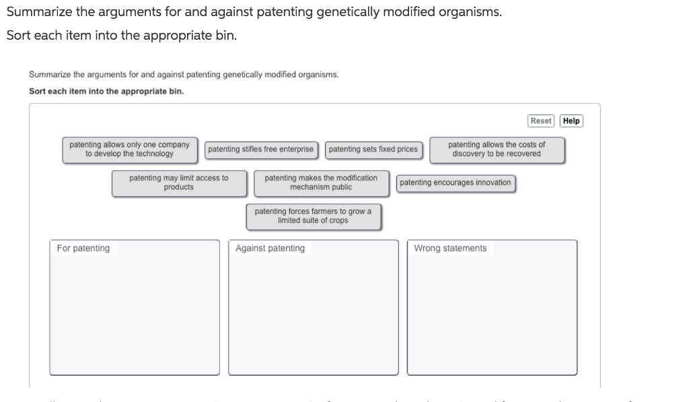Image resolution: width=689 pixels, height=402 pixels.
Task: Click the "Against patenting" bin label
Action: pos(270,248)
